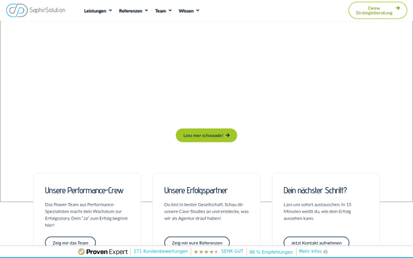Click the Deine Strategieberatung button
The height and width of the screenshot is (258, 413).
pyautogui.click(x=378, y=10)
